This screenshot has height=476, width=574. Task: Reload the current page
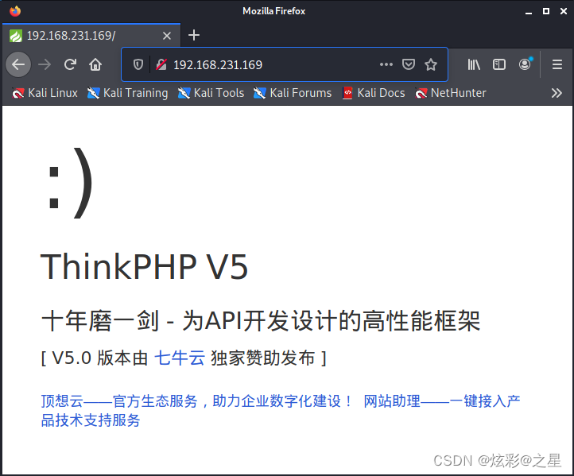tap(70, 64)
